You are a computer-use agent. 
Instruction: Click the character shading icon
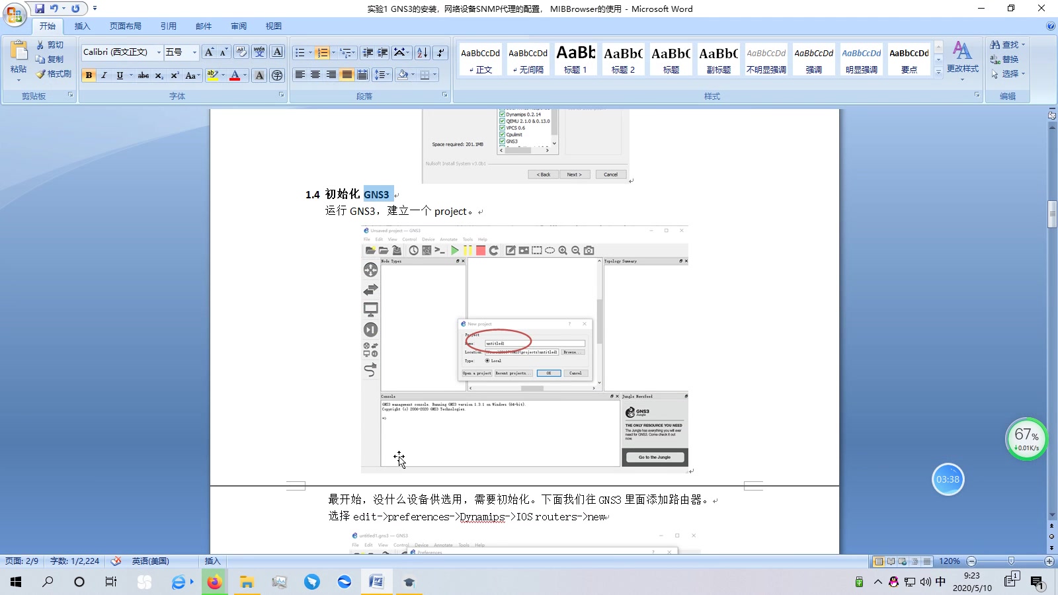pyautogui.click(x=259, y=75)
